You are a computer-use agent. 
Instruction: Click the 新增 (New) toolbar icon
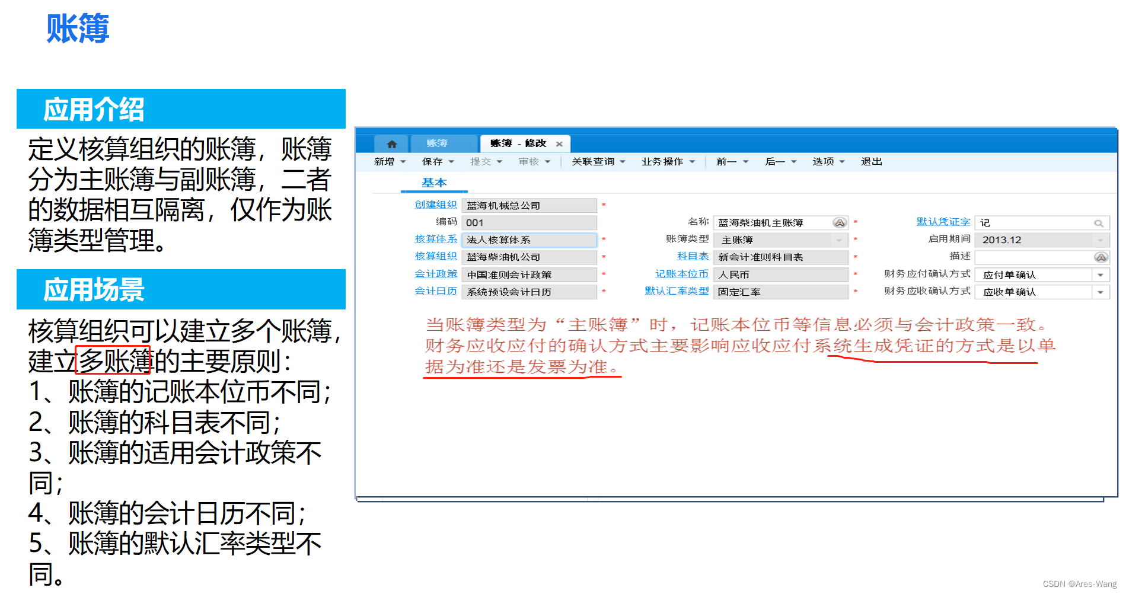pyautogui.click(x=385, y=161)
